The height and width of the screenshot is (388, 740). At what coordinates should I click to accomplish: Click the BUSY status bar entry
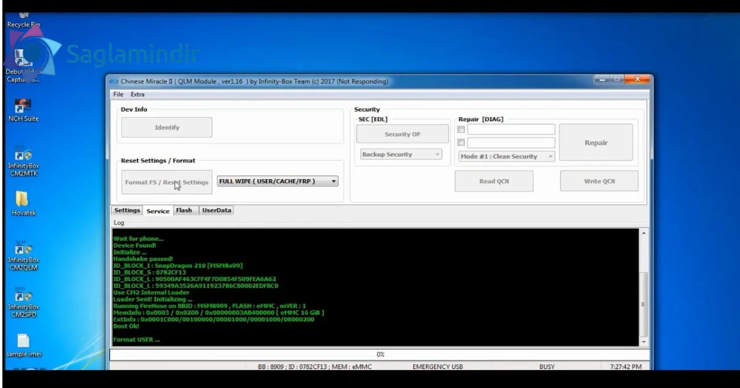pyautogui.click(x=546, y=366)
